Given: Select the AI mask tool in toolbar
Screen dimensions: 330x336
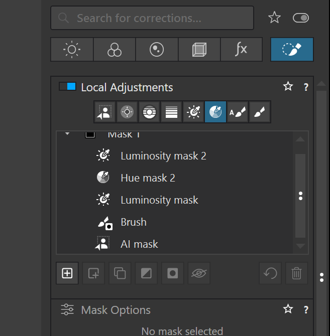Looking at the screenshot, I should click(104, 112).
